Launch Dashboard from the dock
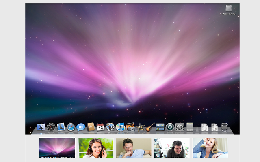This screenshot has width=260, height=162. tap(51, 127)
